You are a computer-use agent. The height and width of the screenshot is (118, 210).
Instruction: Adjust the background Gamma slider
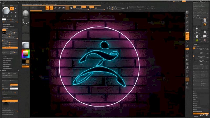[x=12, y=32]
